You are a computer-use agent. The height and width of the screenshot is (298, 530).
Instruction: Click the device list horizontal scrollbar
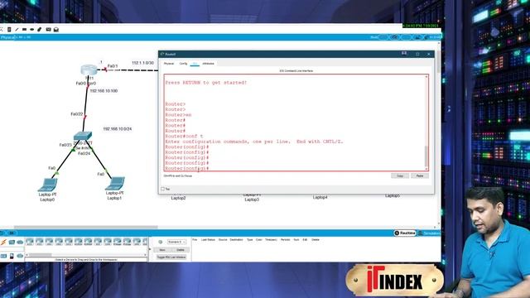(41, 255)
